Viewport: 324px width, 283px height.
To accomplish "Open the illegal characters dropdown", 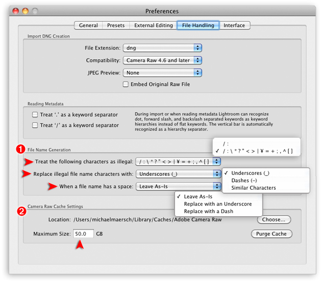I will pyautogui.click(x=178, y=162).
